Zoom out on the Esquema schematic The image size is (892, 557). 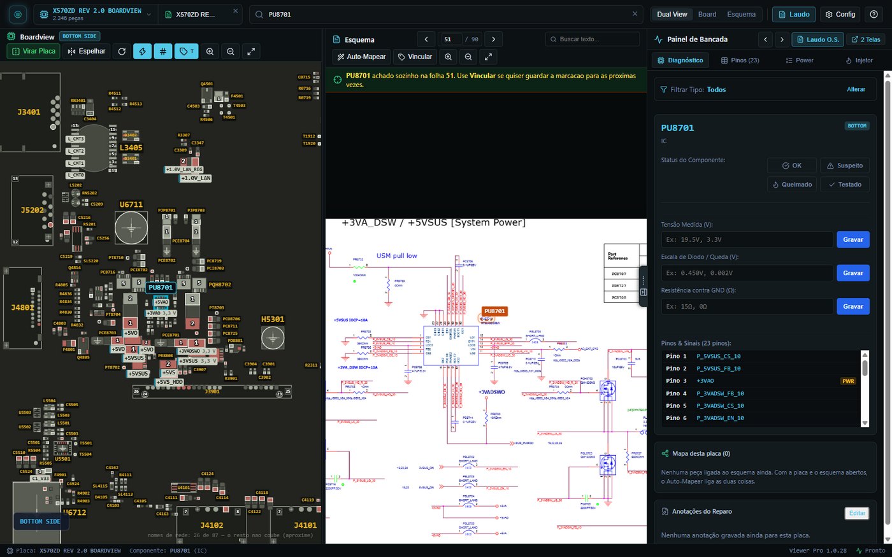pyautogui.click(x=468, y=57)
